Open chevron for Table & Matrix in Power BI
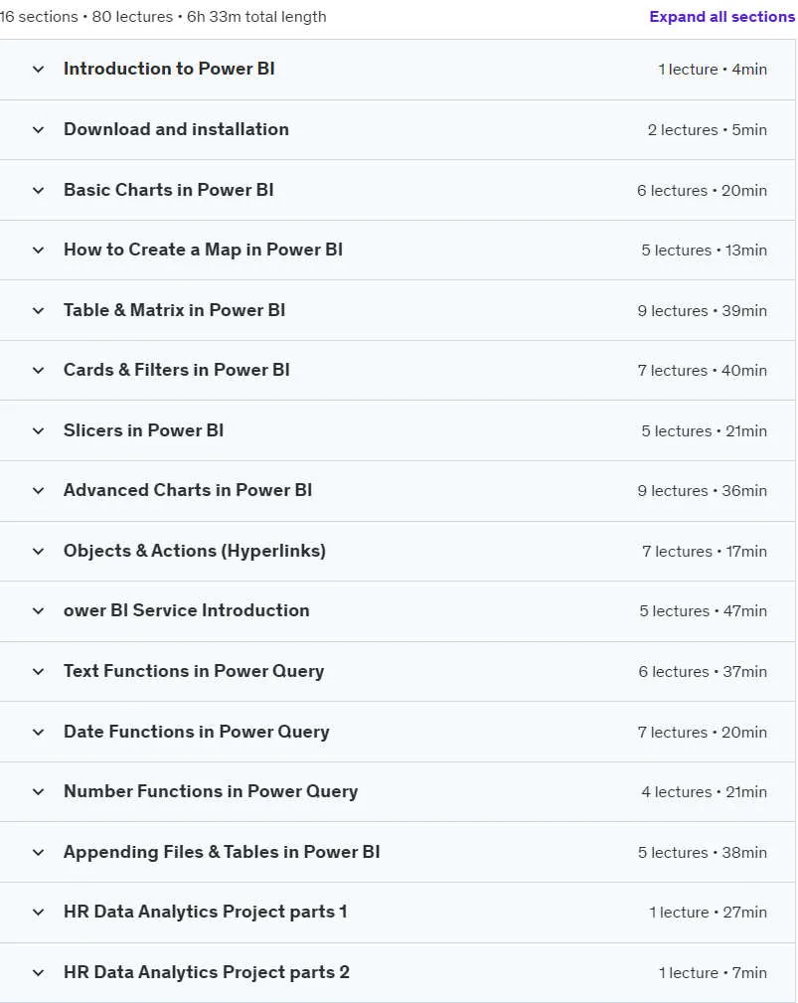Viewport: 798px width, 1003px height. [x=39, y=311]
